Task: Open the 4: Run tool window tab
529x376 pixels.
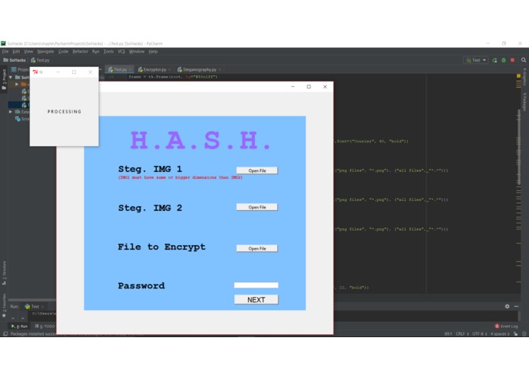Action: [20, 326]
